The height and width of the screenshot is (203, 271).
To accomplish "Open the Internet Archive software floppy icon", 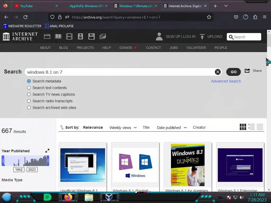I will point(91,36).
